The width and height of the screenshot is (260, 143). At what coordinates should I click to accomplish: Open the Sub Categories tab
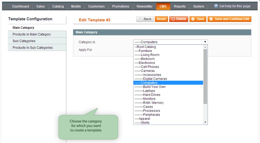pos(24,41)
